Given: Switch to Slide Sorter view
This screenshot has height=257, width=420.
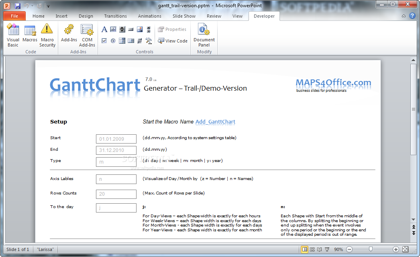Looking at the screenshot, I should pos(312,249).
